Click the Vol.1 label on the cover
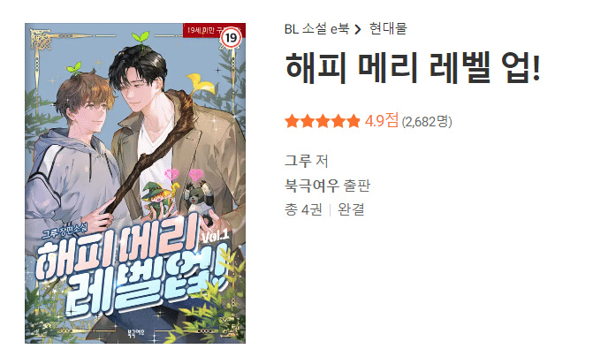Viewport: 593px width, 364px height. pyautogui.click(x=216, y=236)
